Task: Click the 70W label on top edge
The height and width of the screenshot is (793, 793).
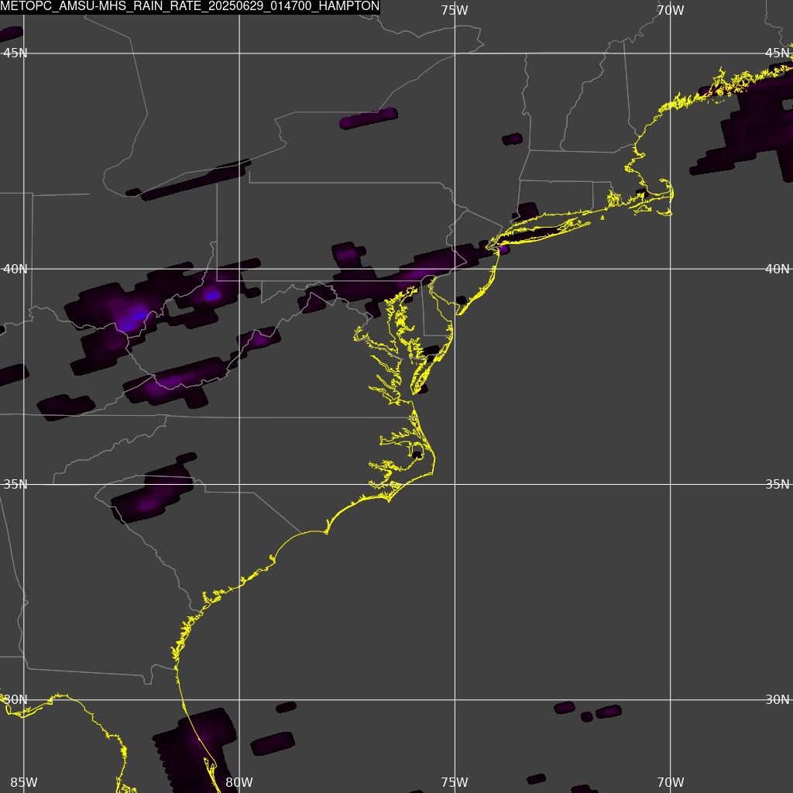Action: point(670,10)
